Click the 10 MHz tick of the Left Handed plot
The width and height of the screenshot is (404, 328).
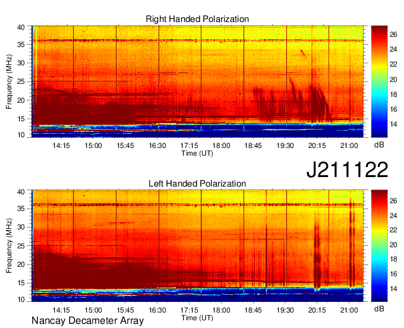pyautogui.click(x=21, y=299)
